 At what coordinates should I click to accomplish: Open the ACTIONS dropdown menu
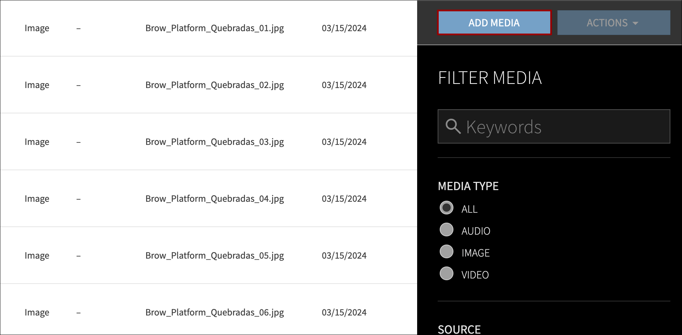(614, 23)
